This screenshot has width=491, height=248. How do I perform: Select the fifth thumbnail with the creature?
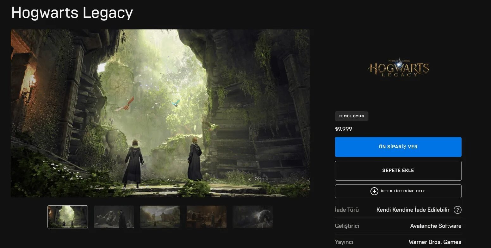click(253, 217)
